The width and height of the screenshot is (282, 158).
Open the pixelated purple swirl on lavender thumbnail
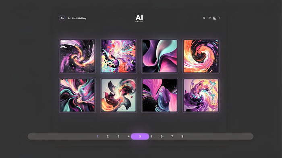(x=201, y=95)
